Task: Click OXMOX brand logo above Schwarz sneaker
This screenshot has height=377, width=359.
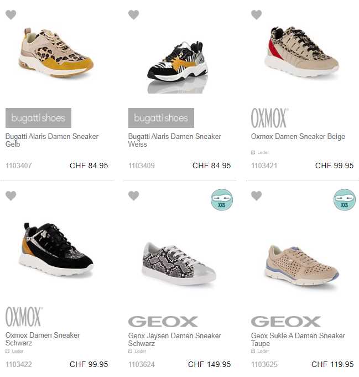Action: click(24, 317)
